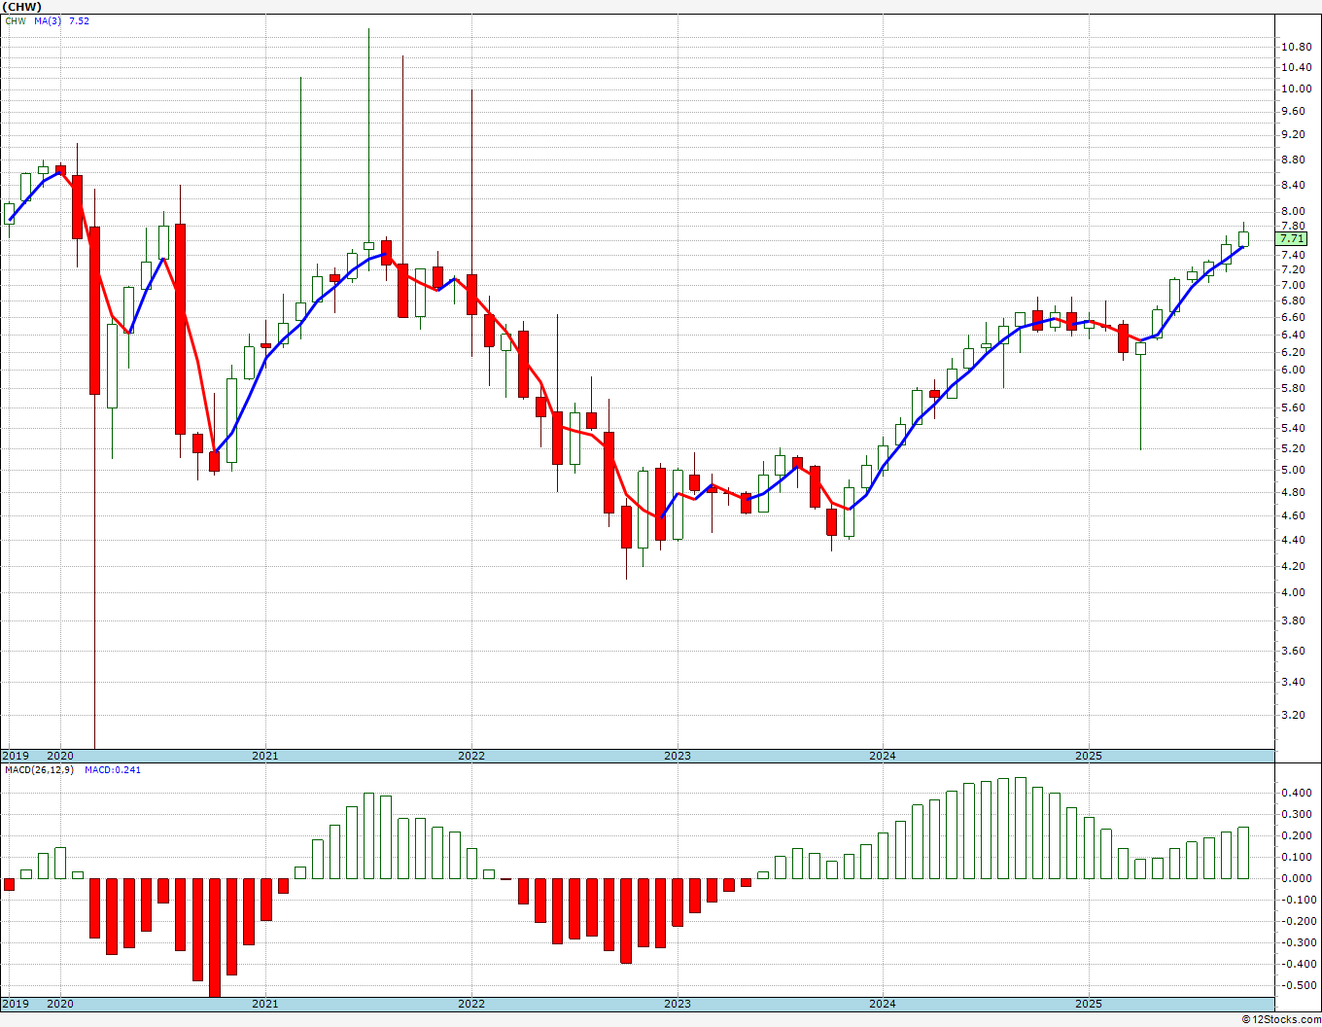This screenshot has width=1322, height=1027.
Task: Click the 3.80 price axis label
Action: (1293, 620)
